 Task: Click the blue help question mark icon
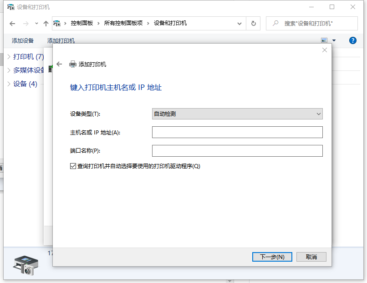352,40
